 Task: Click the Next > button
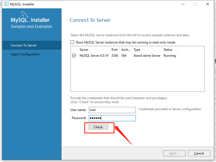coord(174,153)
